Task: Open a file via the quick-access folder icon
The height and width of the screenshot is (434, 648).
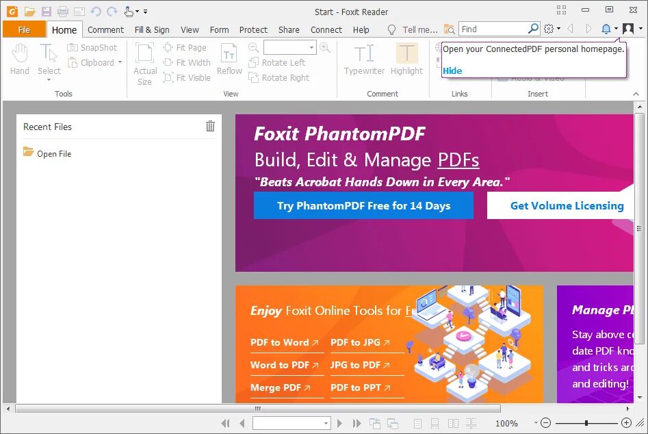Action: point(29,11)
